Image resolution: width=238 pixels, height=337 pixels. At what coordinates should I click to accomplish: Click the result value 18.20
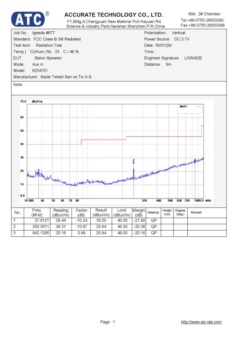101,221
